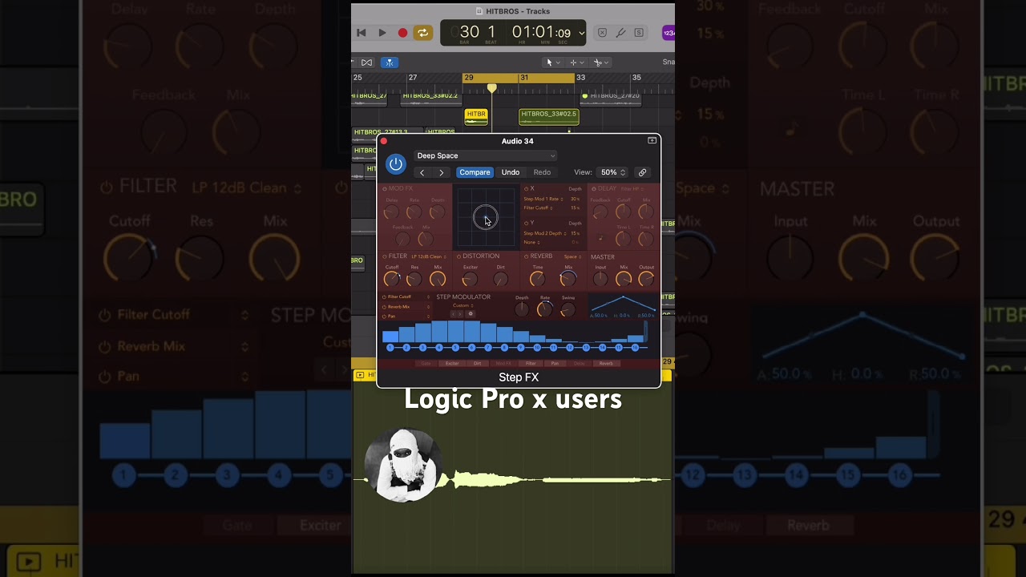Viewport: 1026px width, 577px height.
Task: Open the X Filter Cutoff target menu
Action: point(539,208)
